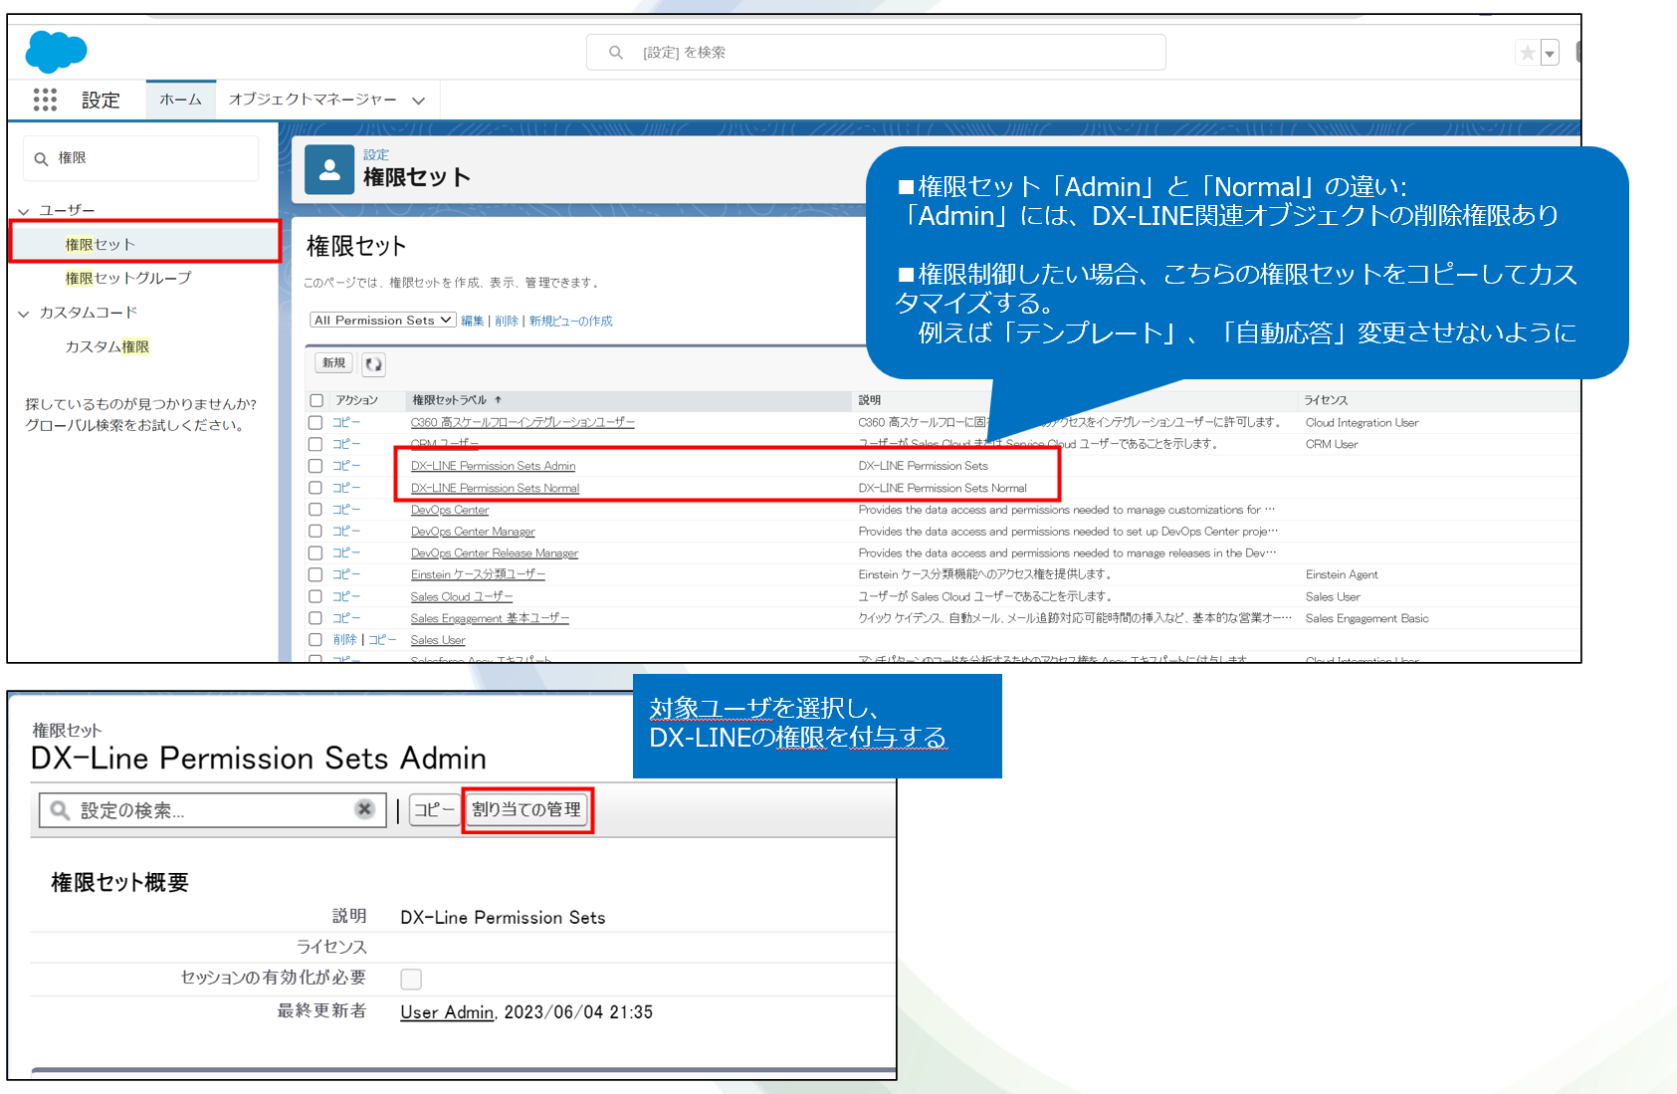Check the DX-LINE Permission Sets Admin row checkbox
This screenshot has height=1094, width=1677.
pyautogui.click(x=315, y=466)
